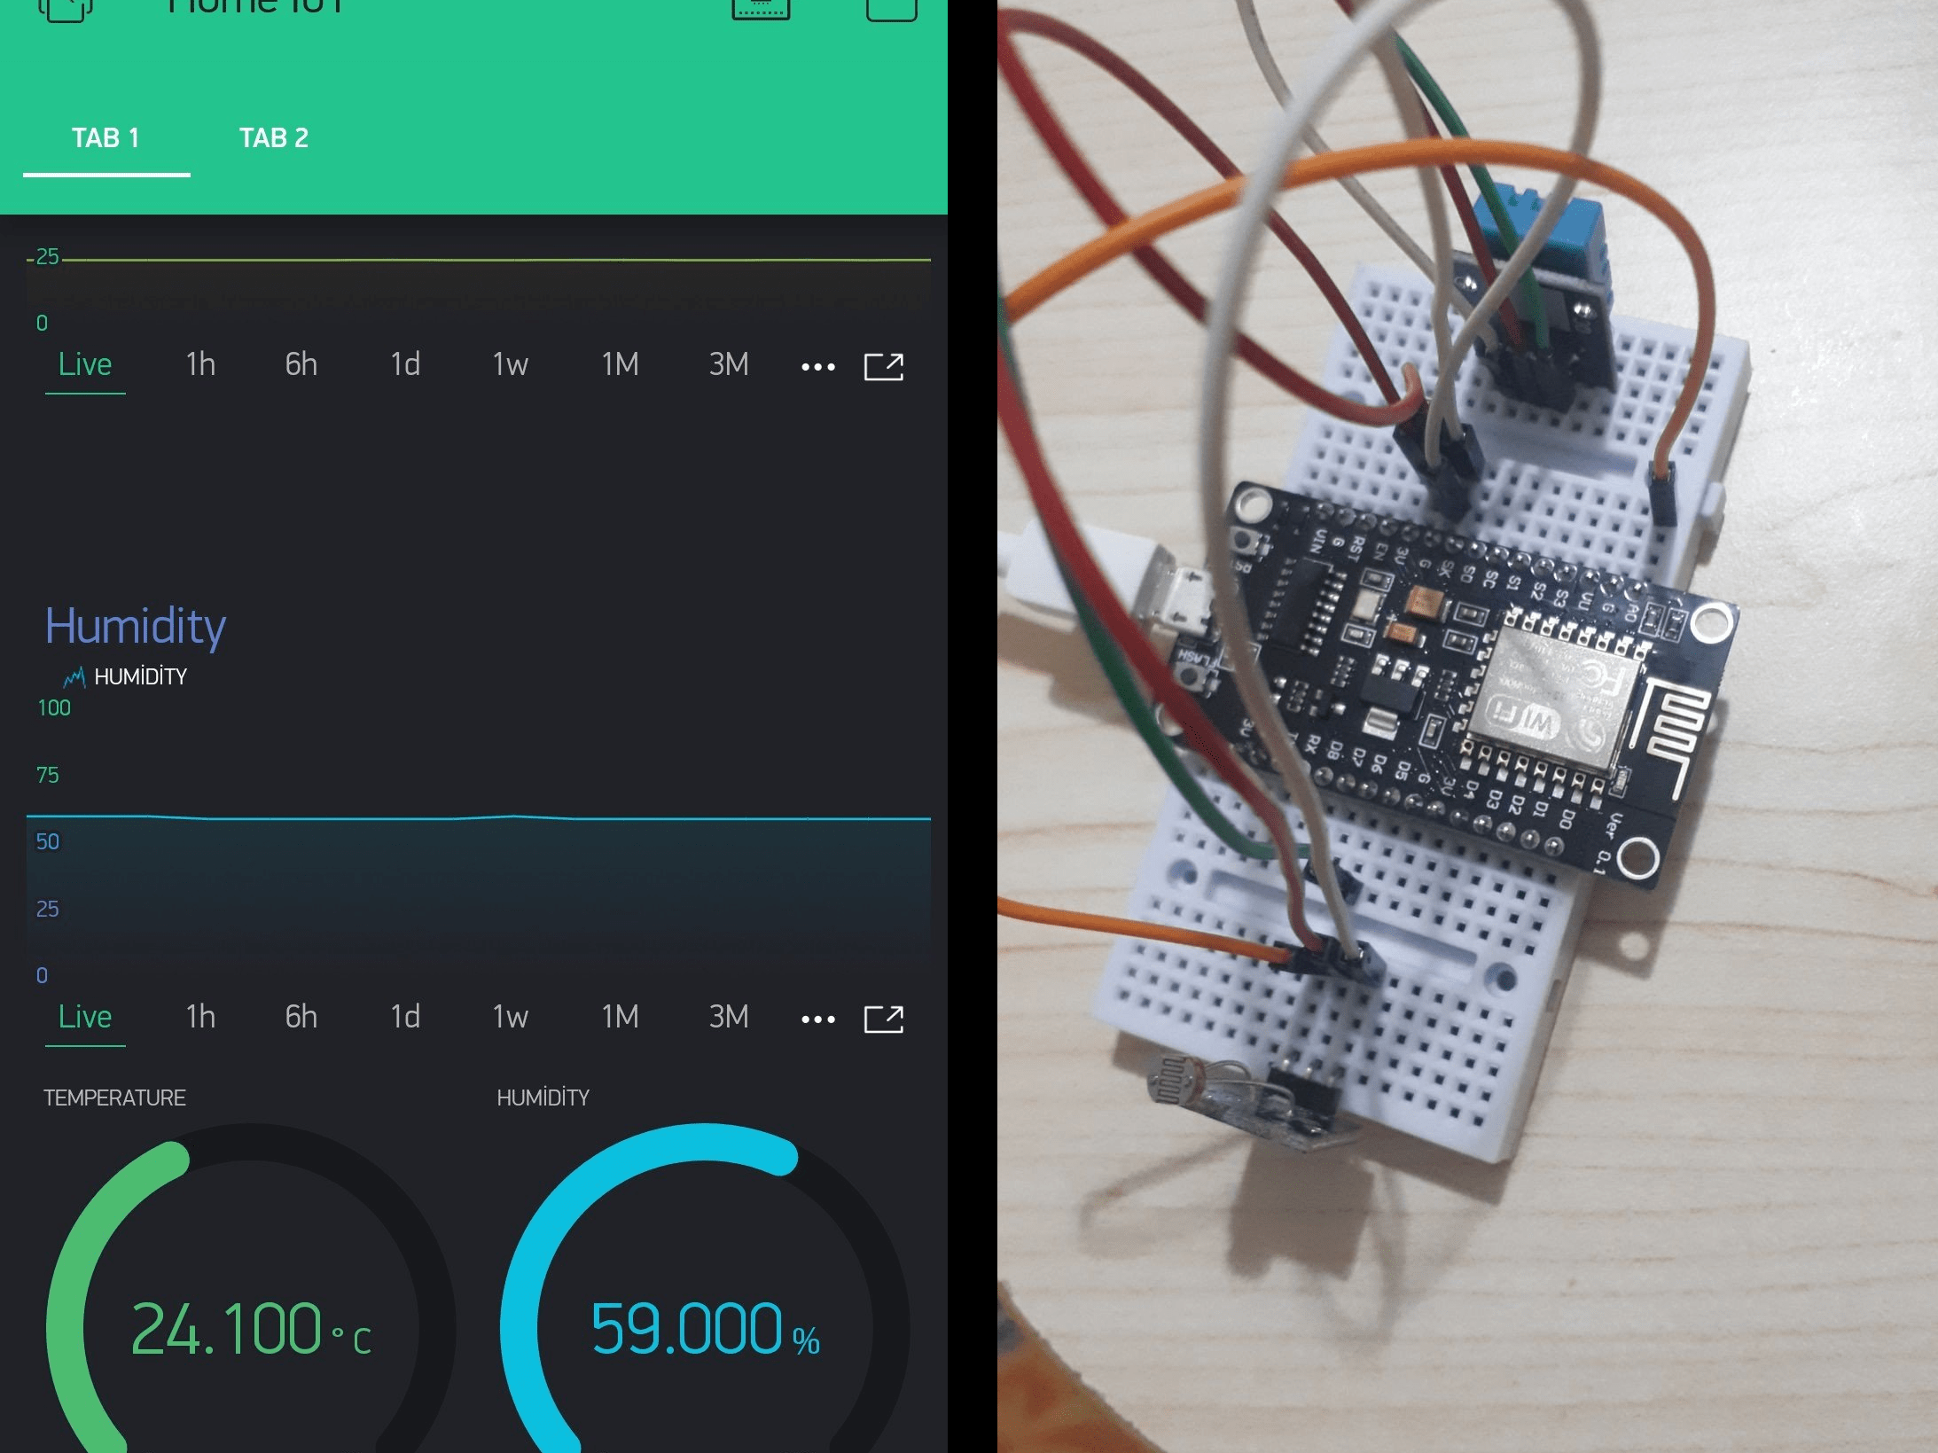The width and height of the screenshot is (1938, 1453).
Task: Open the widget box icon in the header
Action: click(x=759, y=9)
